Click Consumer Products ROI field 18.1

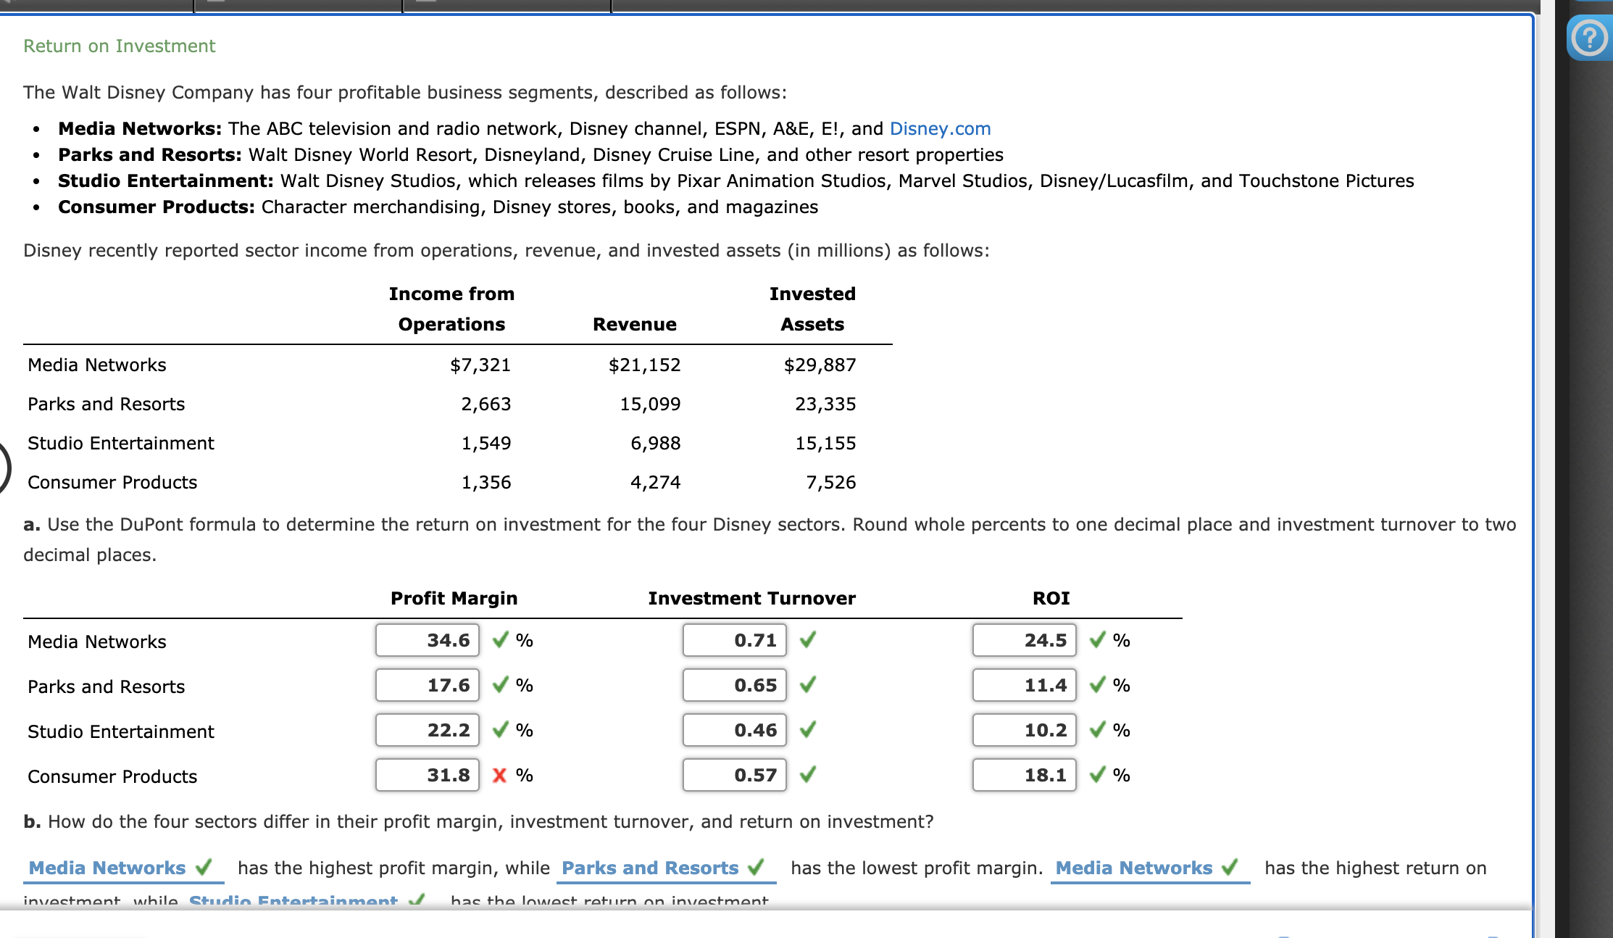coord(1025,775)
